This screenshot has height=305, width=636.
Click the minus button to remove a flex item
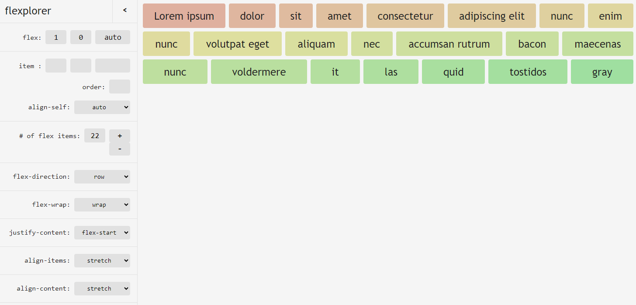120,149
